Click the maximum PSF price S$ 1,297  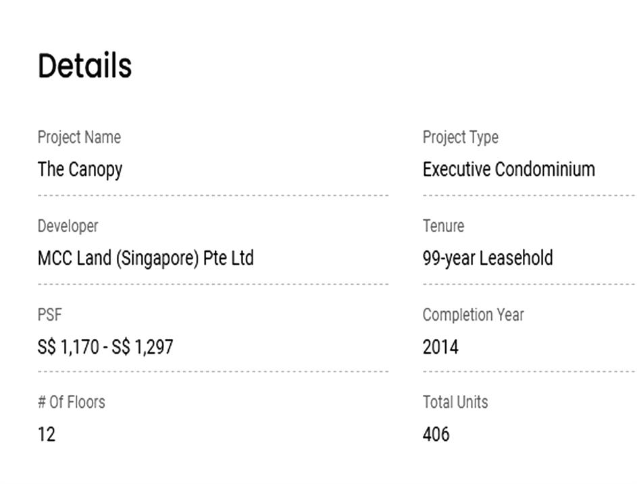(143, 347)
